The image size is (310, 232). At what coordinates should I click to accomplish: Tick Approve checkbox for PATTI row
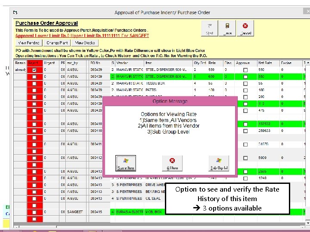tap(245, 90)
